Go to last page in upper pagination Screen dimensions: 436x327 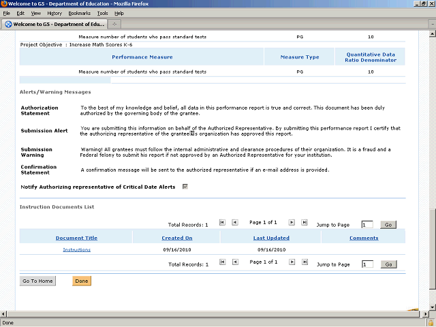coord(305,223)
